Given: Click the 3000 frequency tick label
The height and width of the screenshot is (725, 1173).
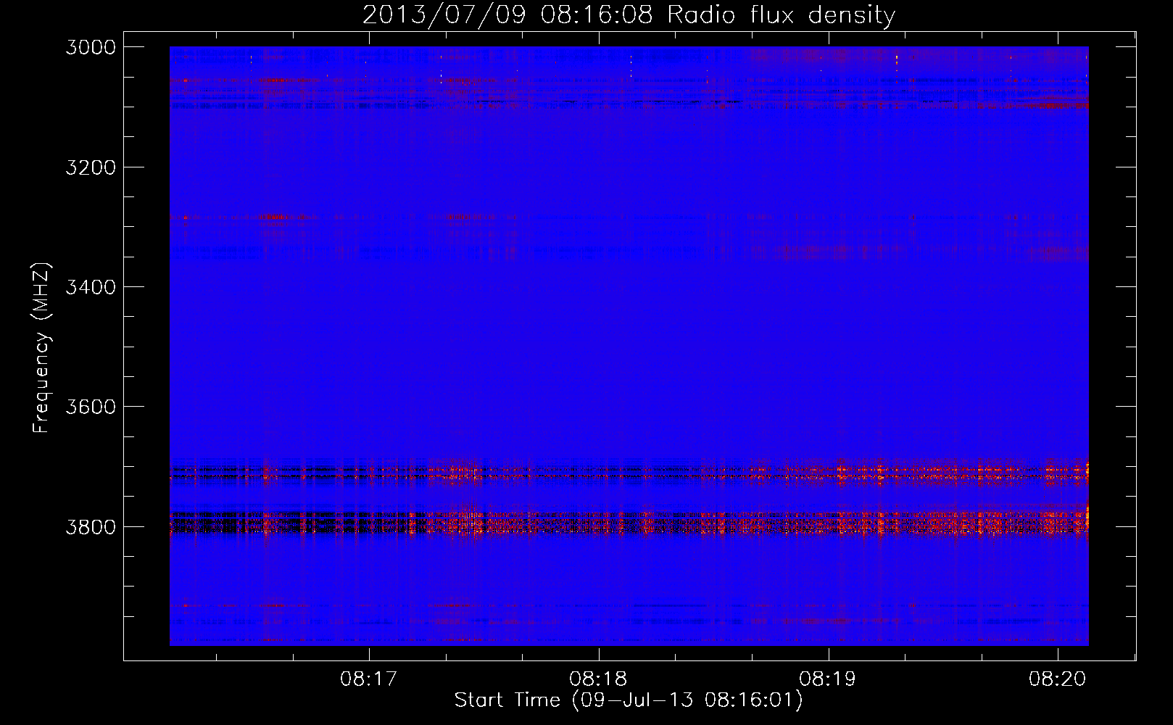Looking at the screenshot, I should pyautogui.click(x=91, y=47).
